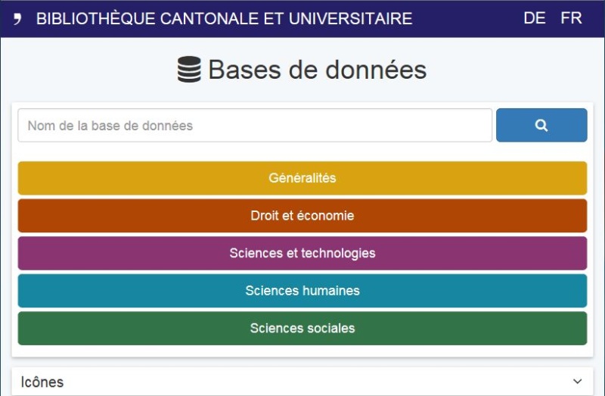Open Bibliothèque Cantonale et Universitaire home link

[x=224, y=19]
